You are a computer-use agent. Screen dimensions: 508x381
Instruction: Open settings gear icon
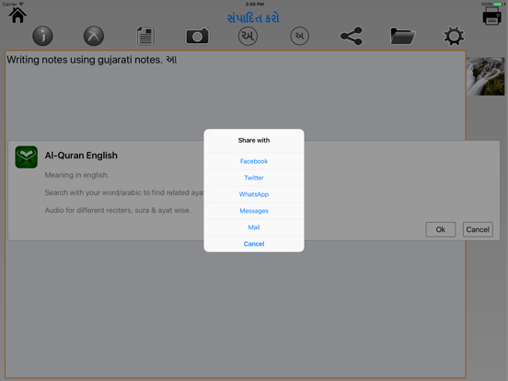pyautogui.click(x=454, y=36)
